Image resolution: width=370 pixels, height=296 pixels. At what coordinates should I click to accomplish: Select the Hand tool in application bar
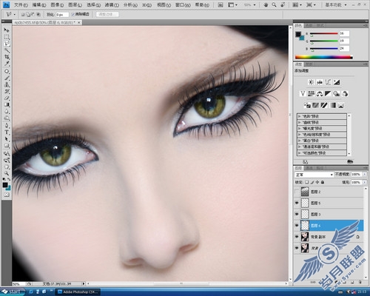coord(266,4)
